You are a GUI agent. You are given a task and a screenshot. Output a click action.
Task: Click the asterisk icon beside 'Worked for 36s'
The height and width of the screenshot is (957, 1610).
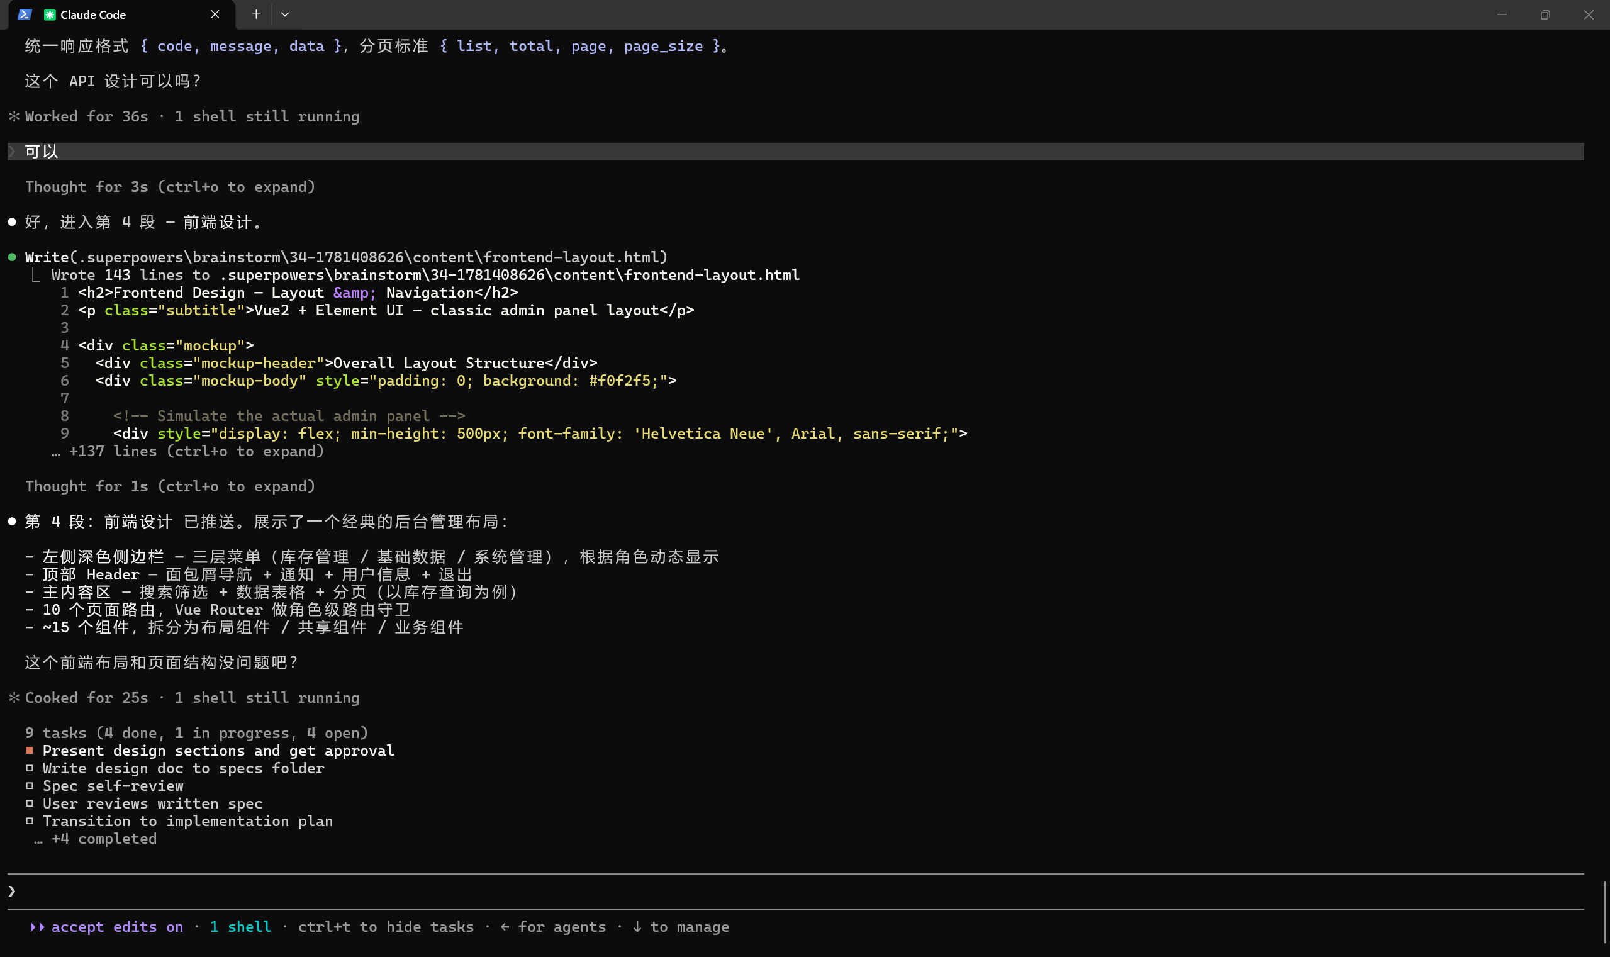pos(14,116)
